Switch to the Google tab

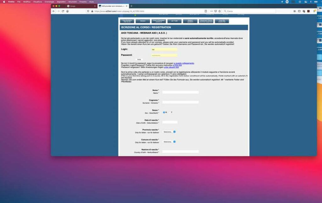[x=81, y=6]
